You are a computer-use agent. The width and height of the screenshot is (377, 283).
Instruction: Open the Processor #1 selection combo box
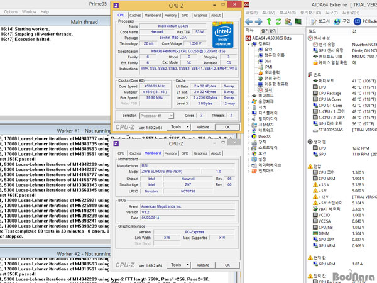point(156,116)
